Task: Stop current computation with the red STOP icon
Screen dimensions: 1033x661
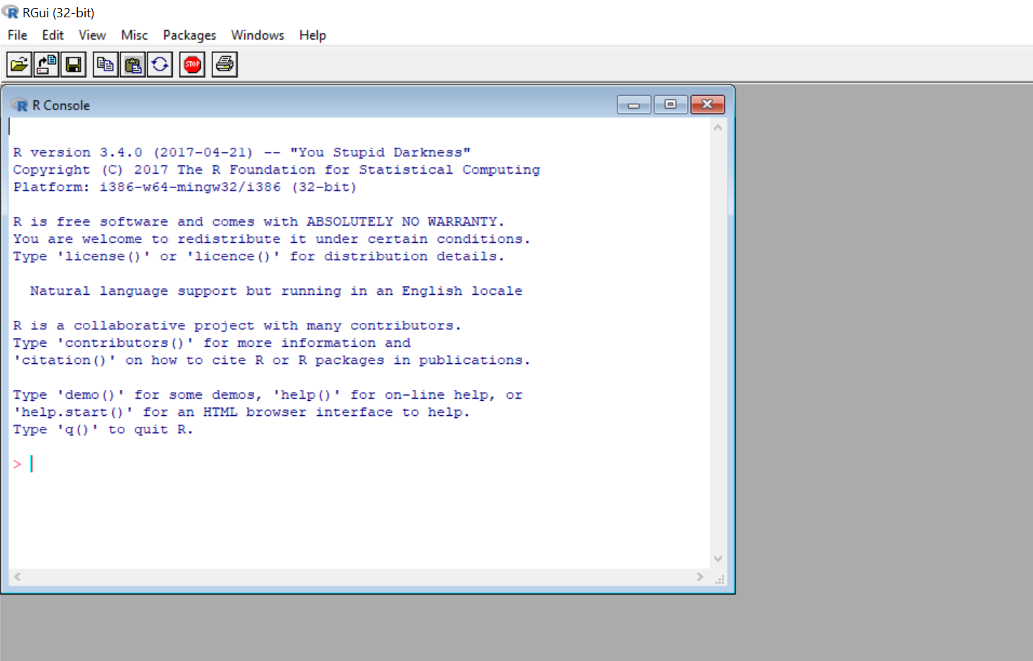Action: [x=192, y=65]
